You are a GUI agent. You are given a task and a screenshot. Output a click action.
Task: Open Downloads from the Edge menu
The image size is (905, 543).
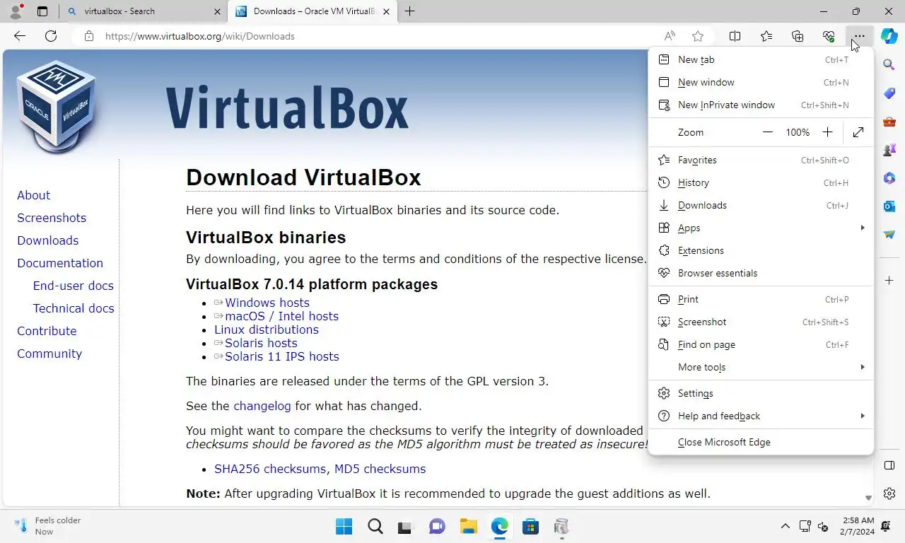(x=761, y=205)
